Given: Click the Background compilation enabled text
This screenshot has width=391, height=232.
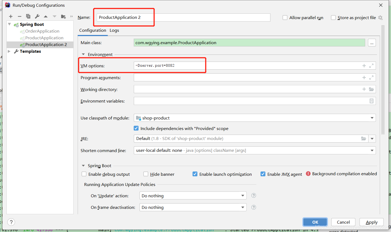Looking at the screenshot, I should point(345,174).
